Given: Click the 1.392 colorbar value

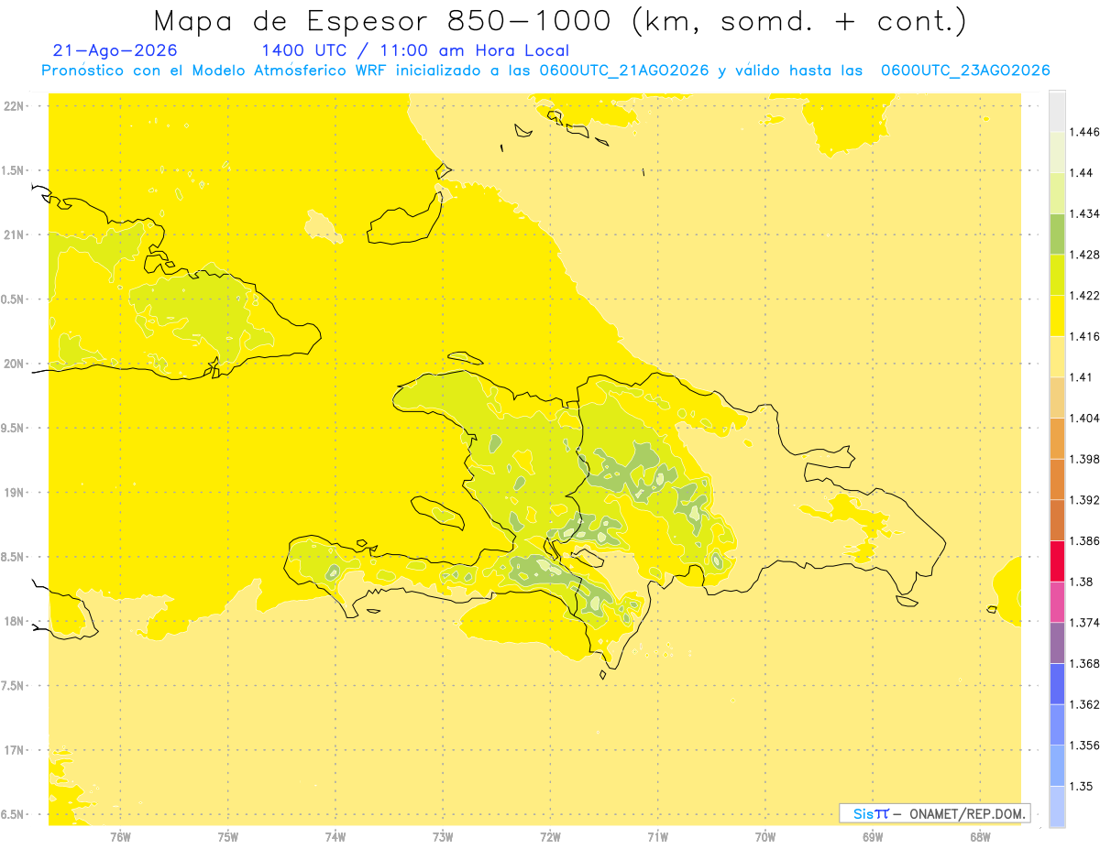Looking at the screenshot, I should point(1083,500).
